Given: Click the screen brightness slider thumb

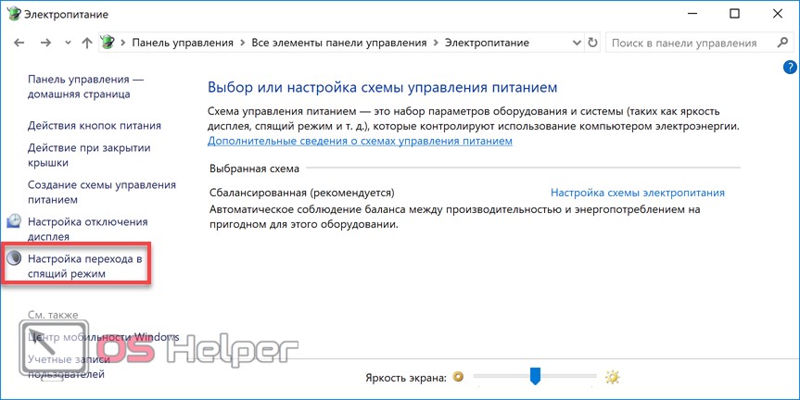Looking at the screenshot, I should point(535,377).
